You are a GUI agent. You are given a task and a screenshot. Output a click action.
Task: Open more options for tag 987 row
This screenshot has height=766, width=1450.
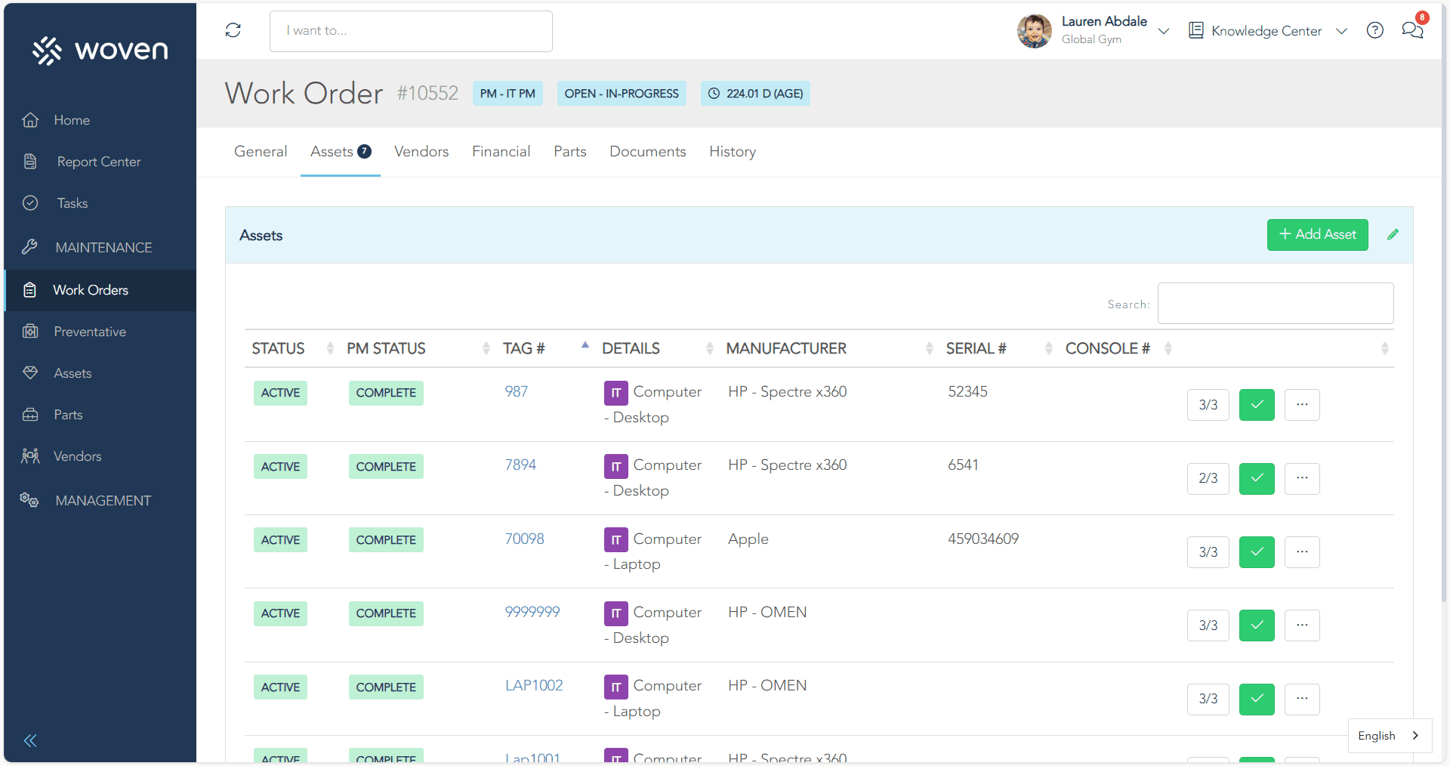tap(1302, 405)
